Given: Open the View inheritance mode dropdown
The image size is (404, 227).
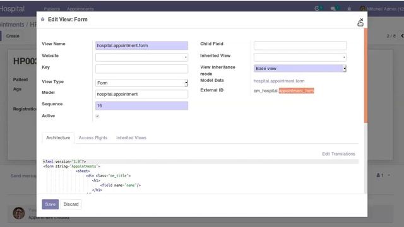Looking at the screenshot, I should coord(300,69).
